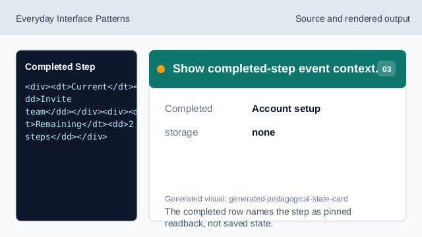
Task: Click the 'none' storage value
Action: 263,132
